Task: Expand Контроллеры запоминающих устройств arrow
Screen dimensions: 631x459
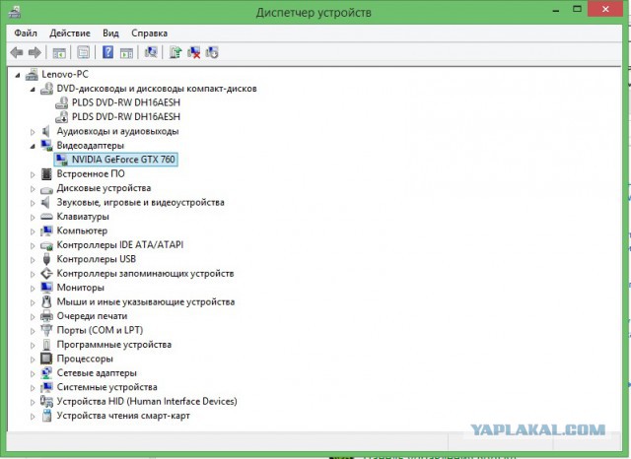Action: [33, 274]
